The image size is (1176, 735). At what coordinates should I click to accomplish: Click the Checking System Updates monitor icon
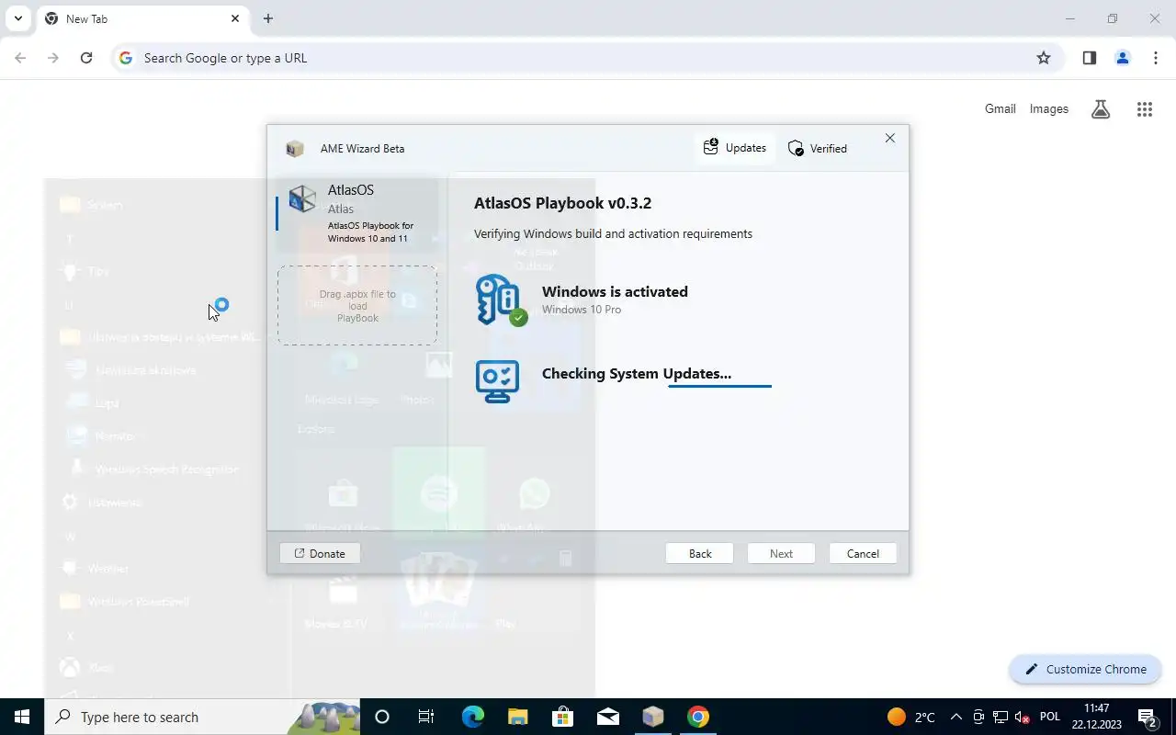(498, 380)
